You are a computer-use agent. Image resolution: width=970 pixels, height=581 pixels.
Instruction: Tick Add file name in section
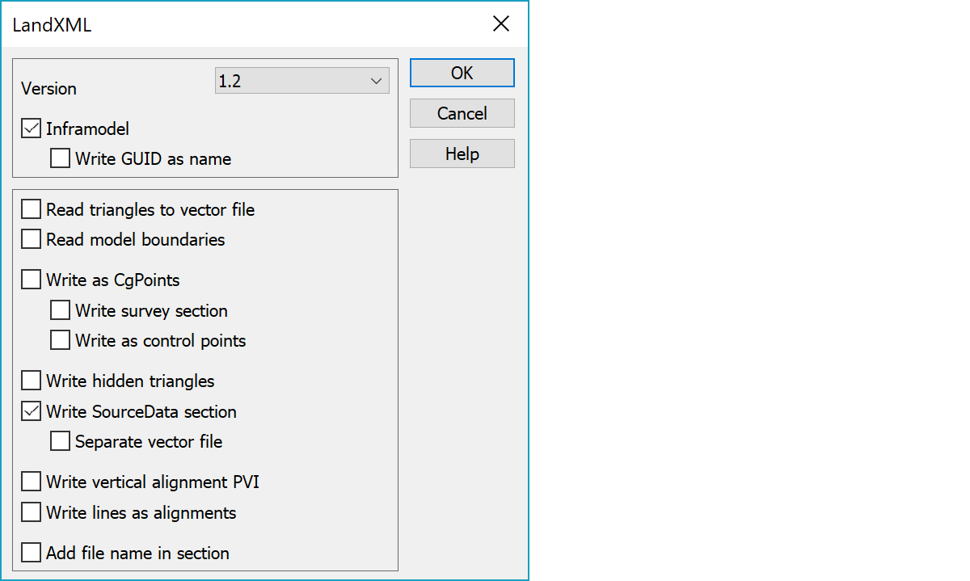[32, 553]
